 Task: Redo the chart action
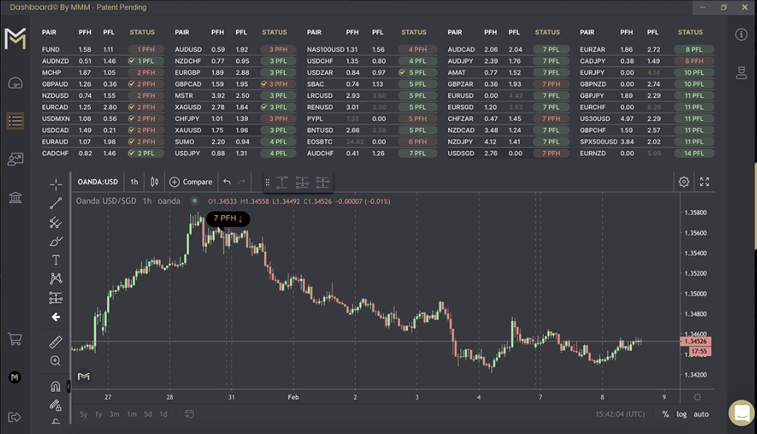pos(242,182)
